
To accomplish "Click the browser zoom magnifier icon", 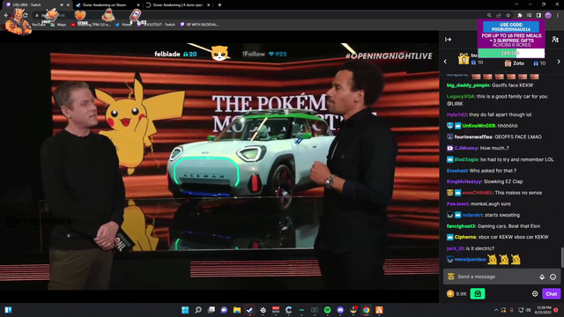I will (x=489, y=15).
